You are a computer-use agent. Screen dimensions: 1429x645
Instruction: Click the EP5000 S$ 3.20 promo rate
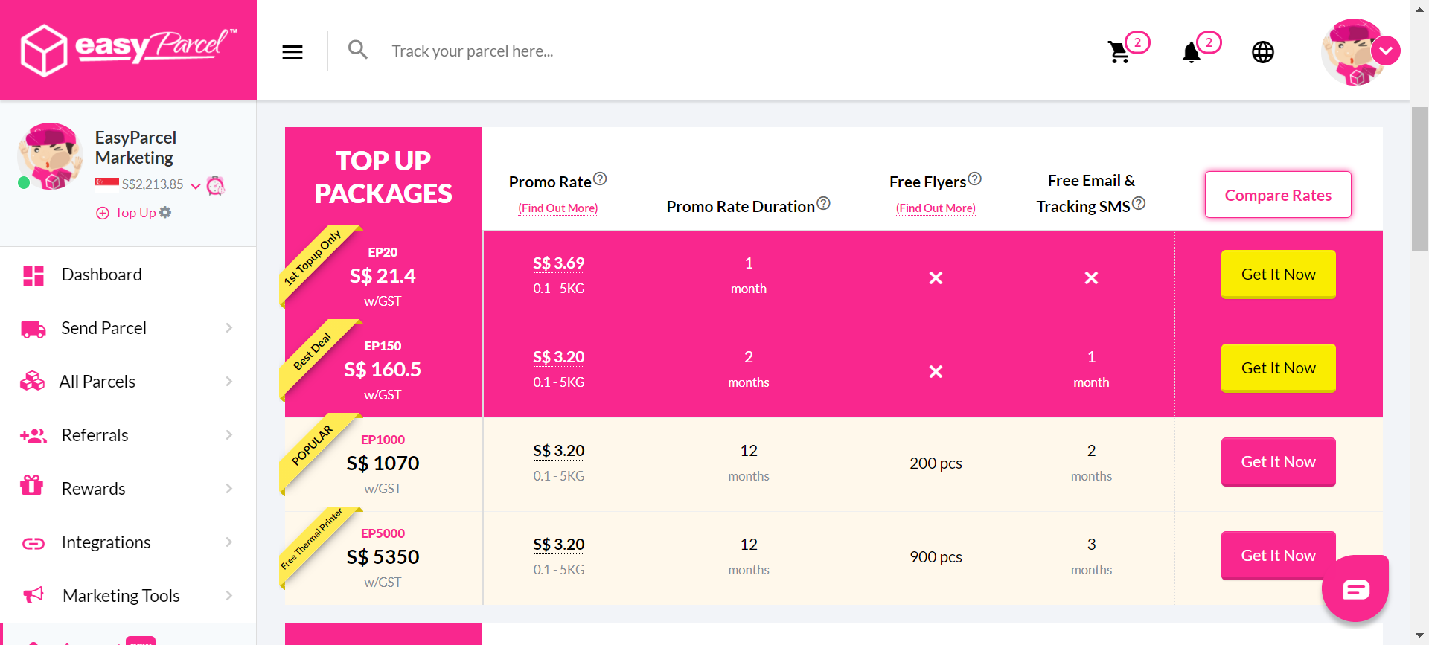[x=559, y=545]
